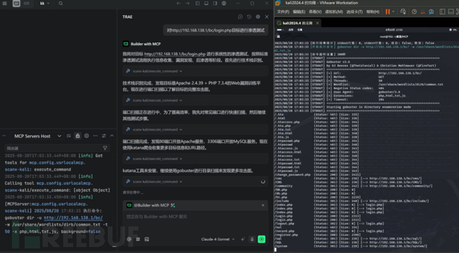459x253 pixels.
Task: Open output panel gear settings icon
Action: click(x=86, y=136)
